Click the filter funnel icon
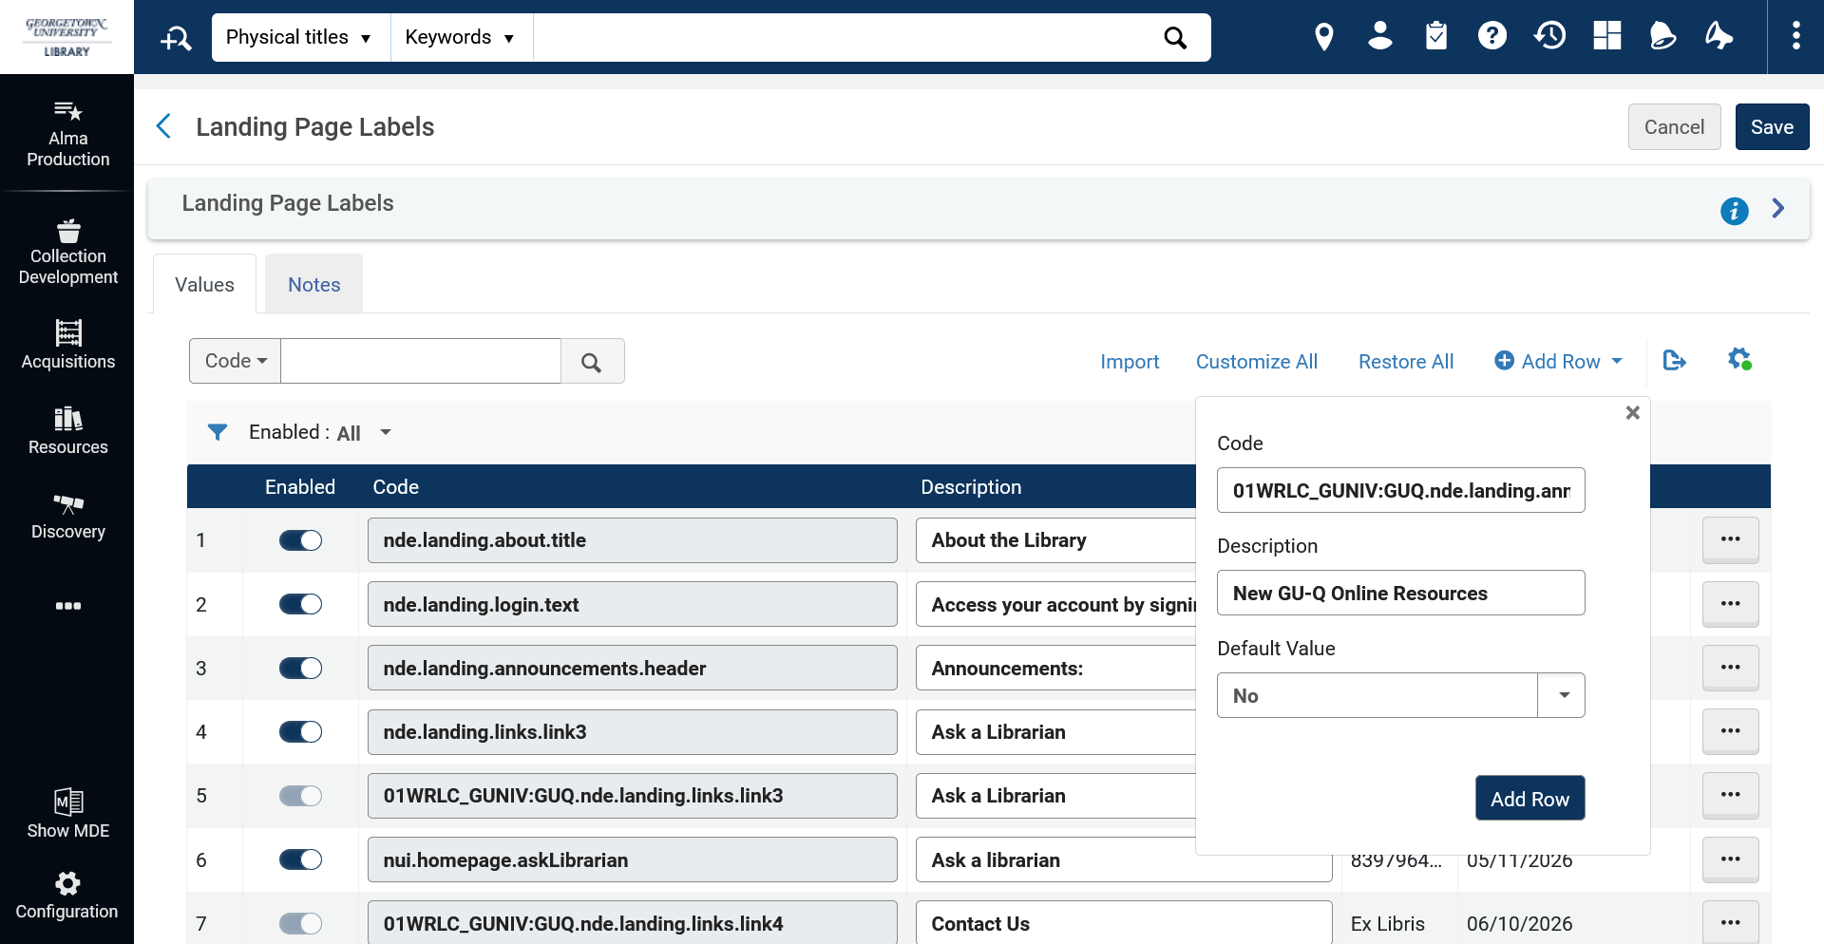Viewport: 1824px width, 944px height. 218,432
